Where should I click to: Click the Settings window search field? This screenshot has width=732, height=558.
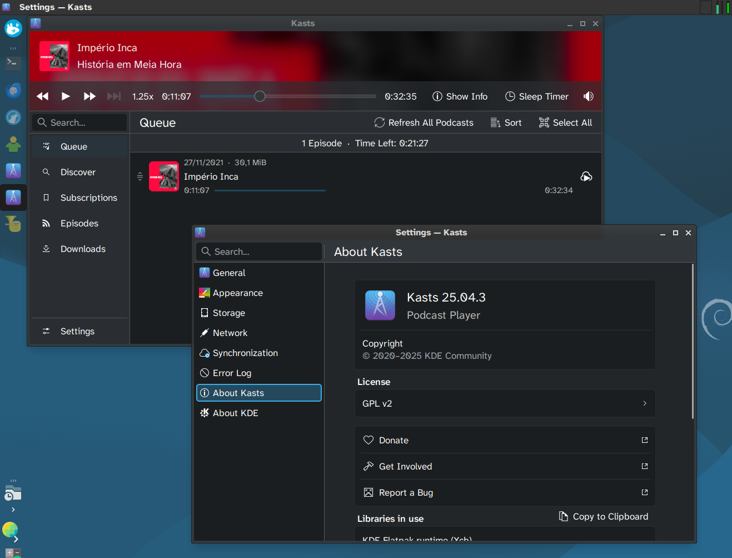(259, 251)
